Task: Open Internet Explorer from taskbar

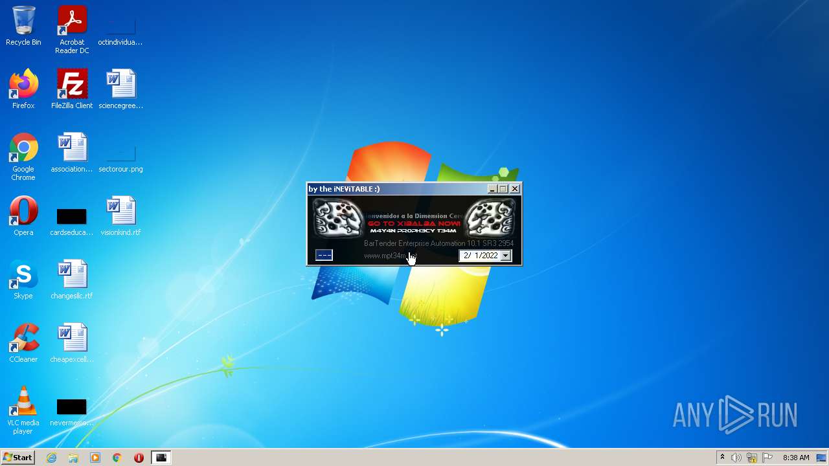Action: pyautogui.click(x=51, y=458)
